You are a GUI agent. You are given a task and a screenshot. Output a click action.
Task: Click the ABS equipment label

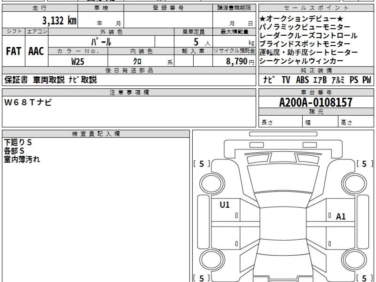[302, 80]
